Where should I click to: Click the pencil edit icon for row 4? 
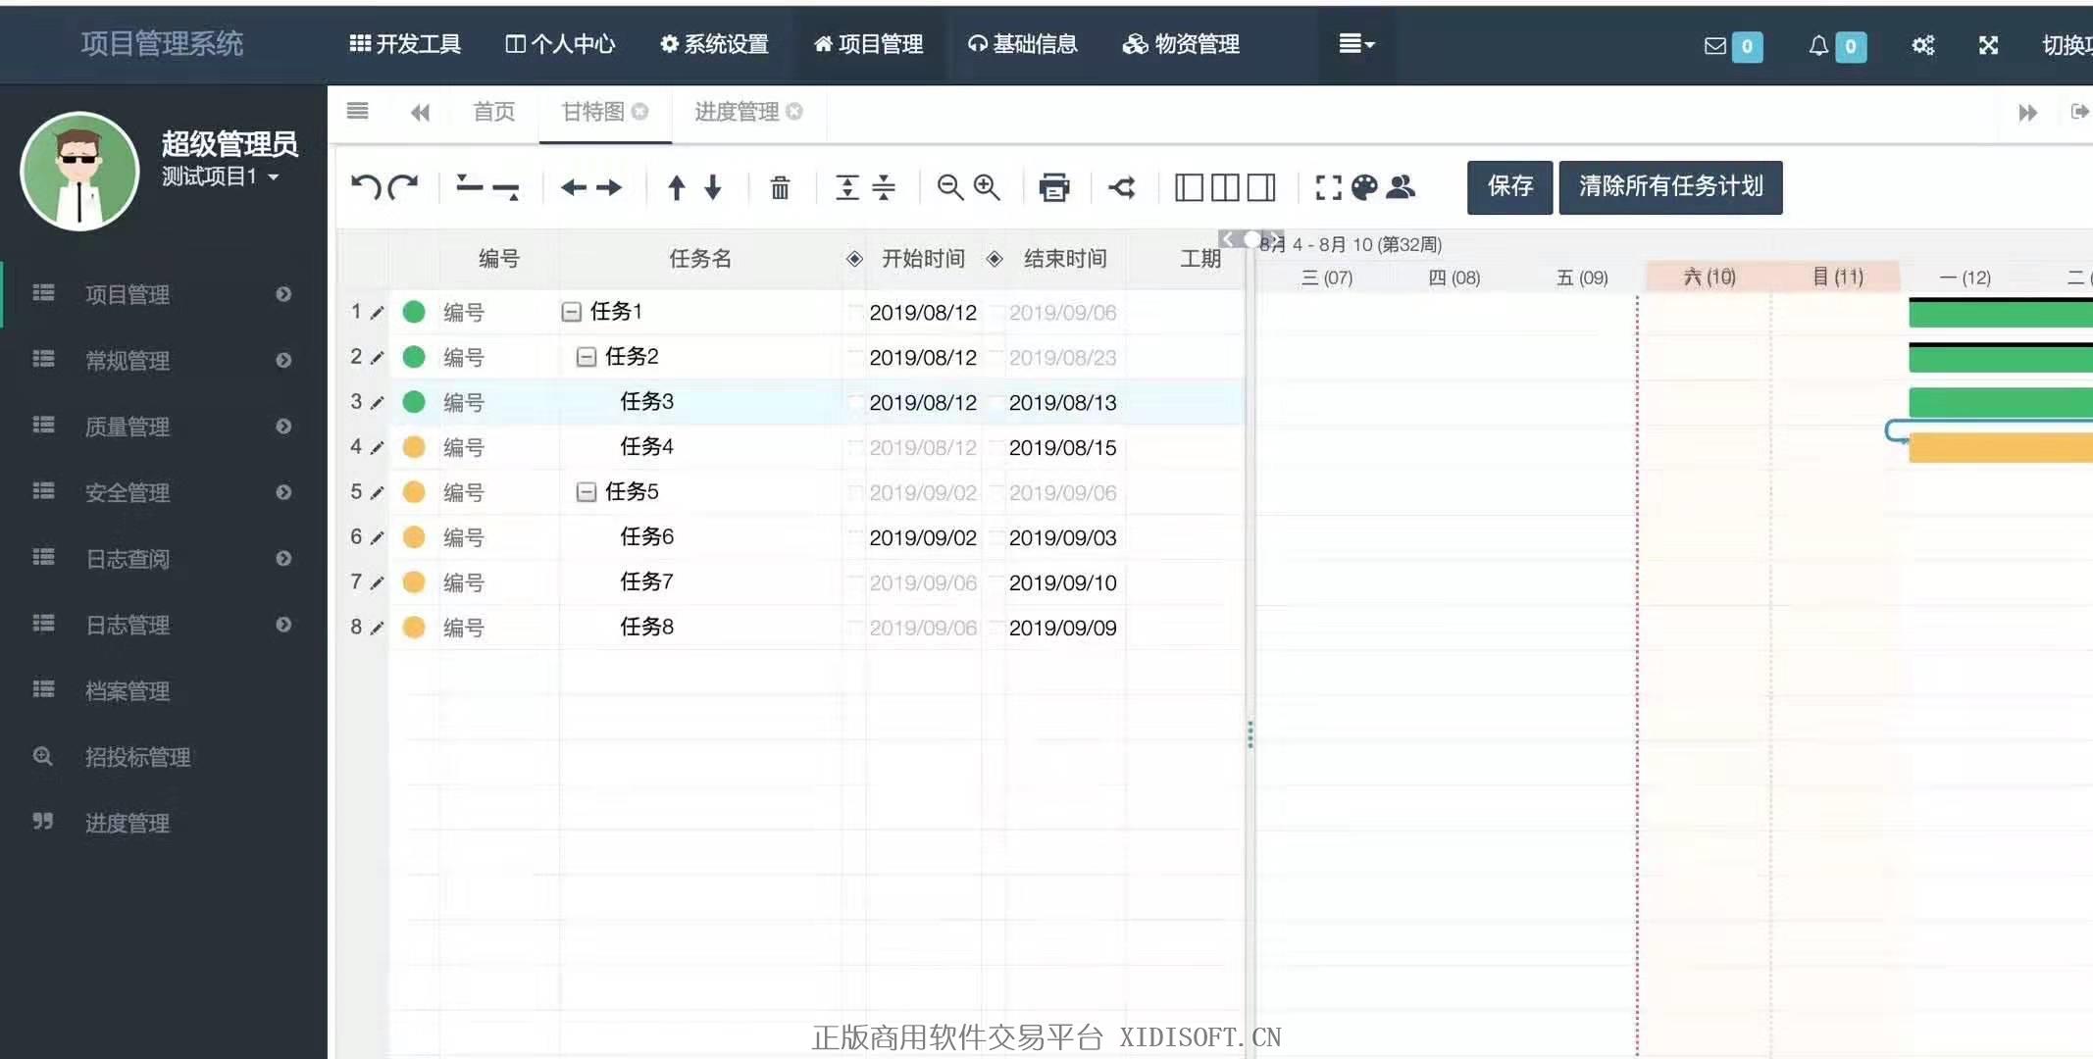coord(377,448)
